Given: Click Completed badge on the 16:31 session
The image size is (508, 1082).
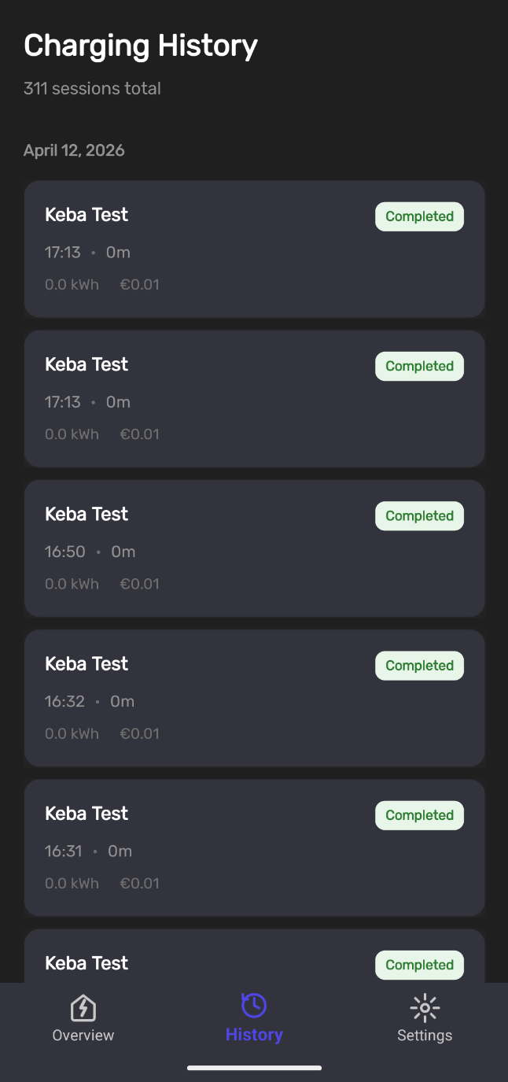Looking at the screenshot, I should [x=419, y=815].
